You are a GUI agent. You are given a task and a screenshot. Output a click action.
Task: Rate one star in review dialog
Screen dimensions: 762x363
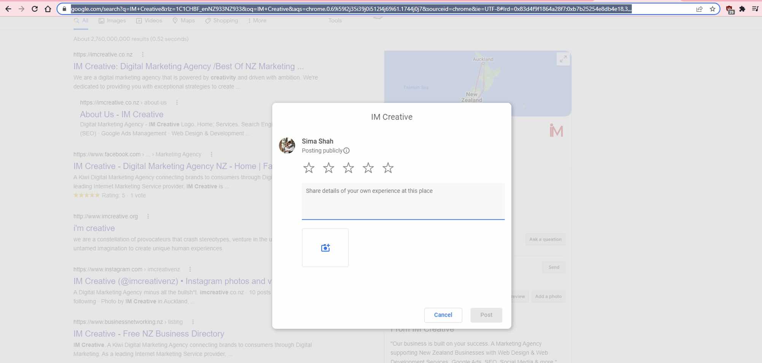(x=309, y=167)
